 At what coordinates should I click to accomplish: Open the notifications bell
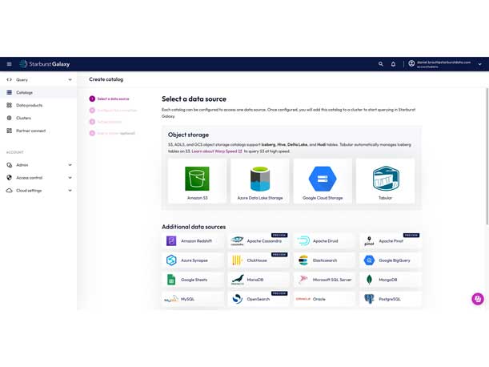(393, 64)
